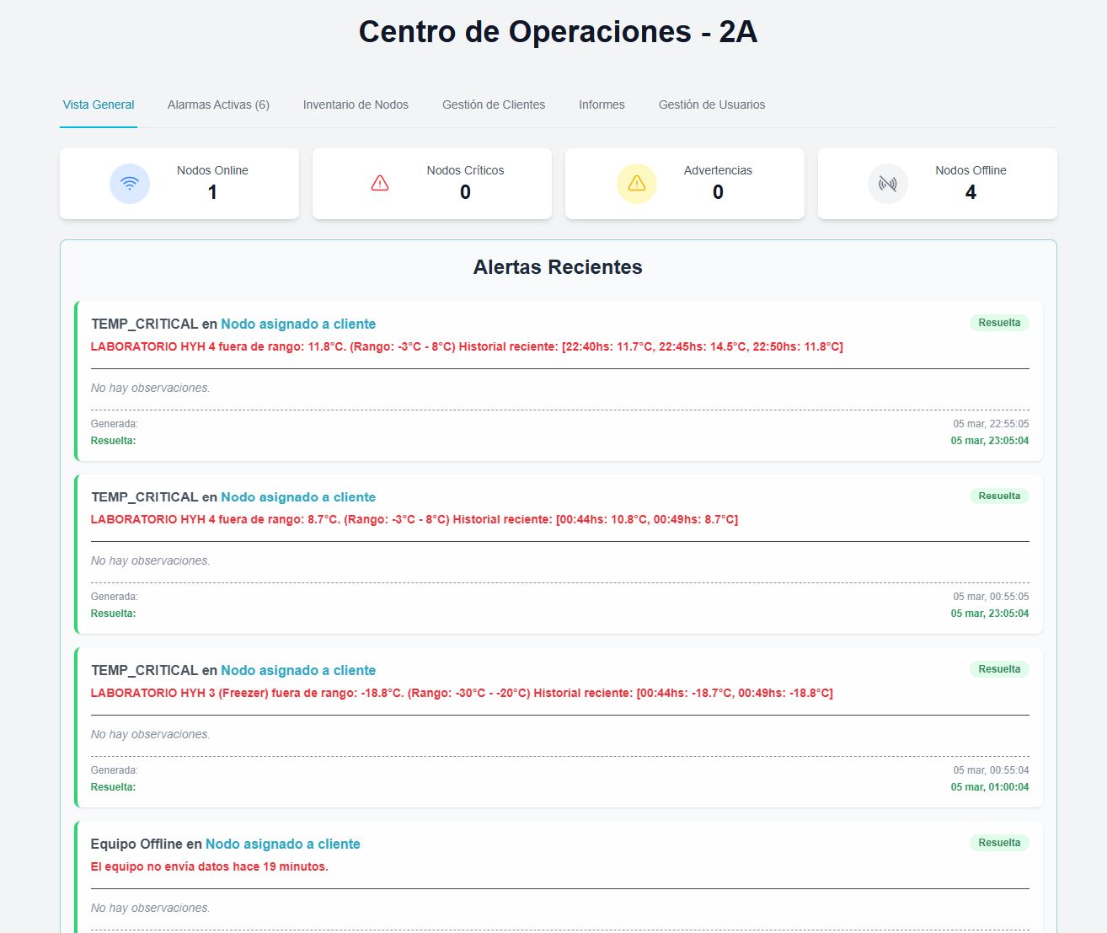The width and height of the screenshot is (1107, 933).
Task: Click 'No hay observaciones.' in the Equipo Offline alert
Action: (x=151, y=908)
